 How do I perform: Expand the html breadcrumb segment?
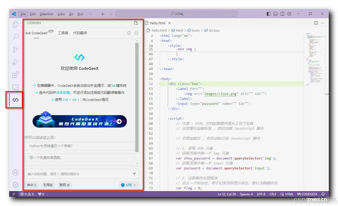click(x=177, y=30)
